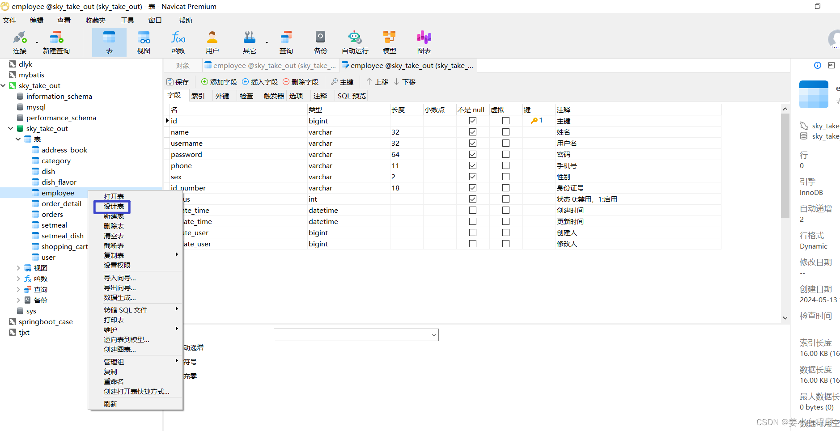The image size is (840, 431).
Task: Open the 用户 (Users) panel icon
Action: click(212, 42)
